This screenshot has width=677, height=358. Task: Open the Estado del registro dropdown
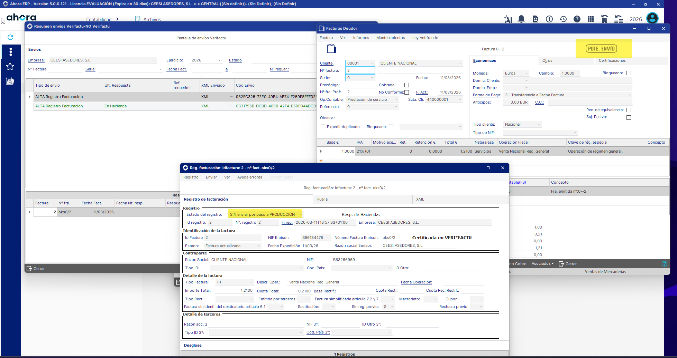[301, 214]
